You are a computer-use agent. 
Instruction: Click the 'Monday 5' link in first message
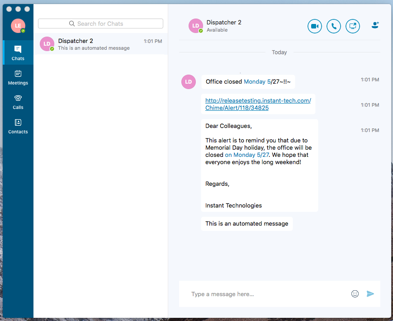click(x=256, y=82)
